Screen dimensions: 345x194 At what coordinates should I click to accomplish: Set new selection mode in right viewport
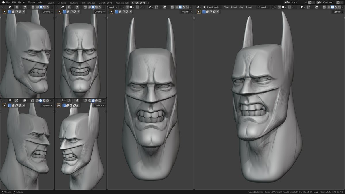pyautogui.click(x=204, y=12)
